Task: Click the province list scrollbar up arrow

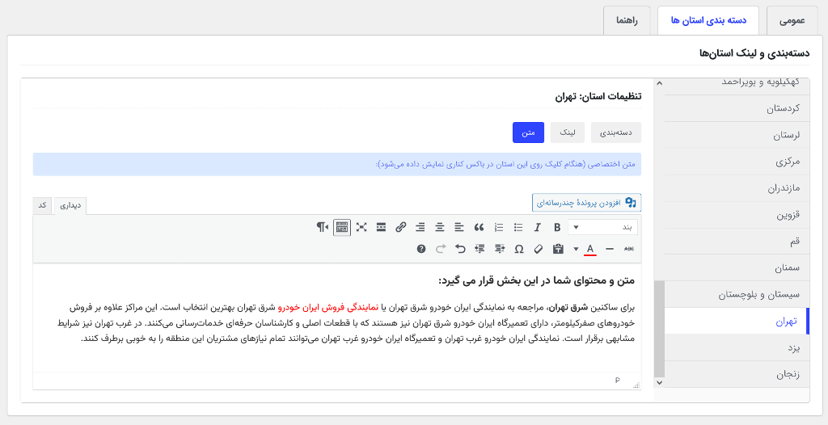Action: (659, 83)
